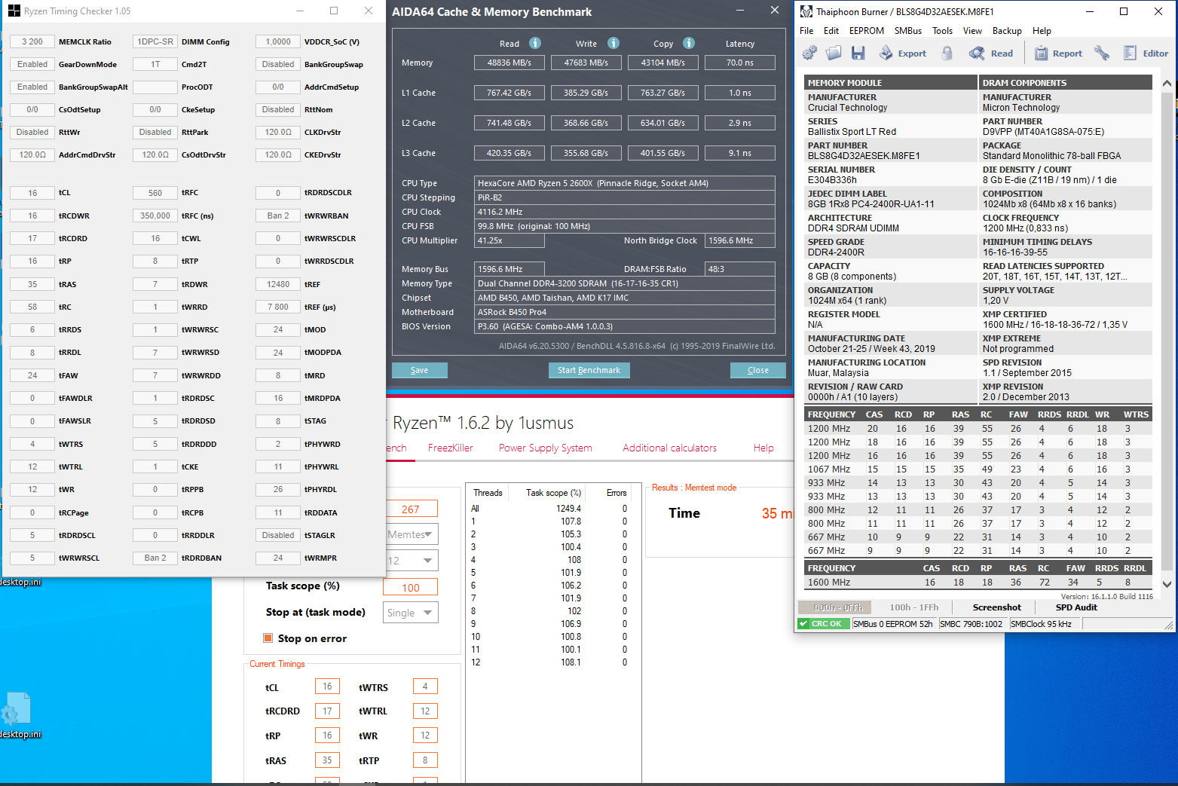Click the open folder icon in Thaiphoon Burner

coord(834,53)
